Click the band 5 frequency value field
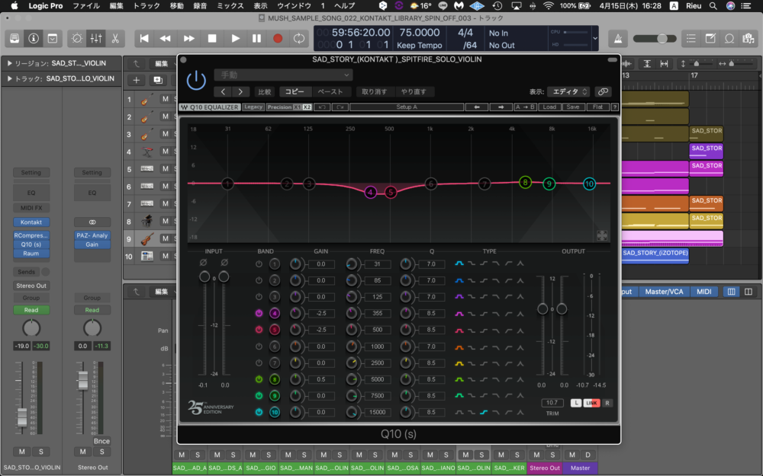This screenshot has width=763, height=476. (x=378, y=330)
